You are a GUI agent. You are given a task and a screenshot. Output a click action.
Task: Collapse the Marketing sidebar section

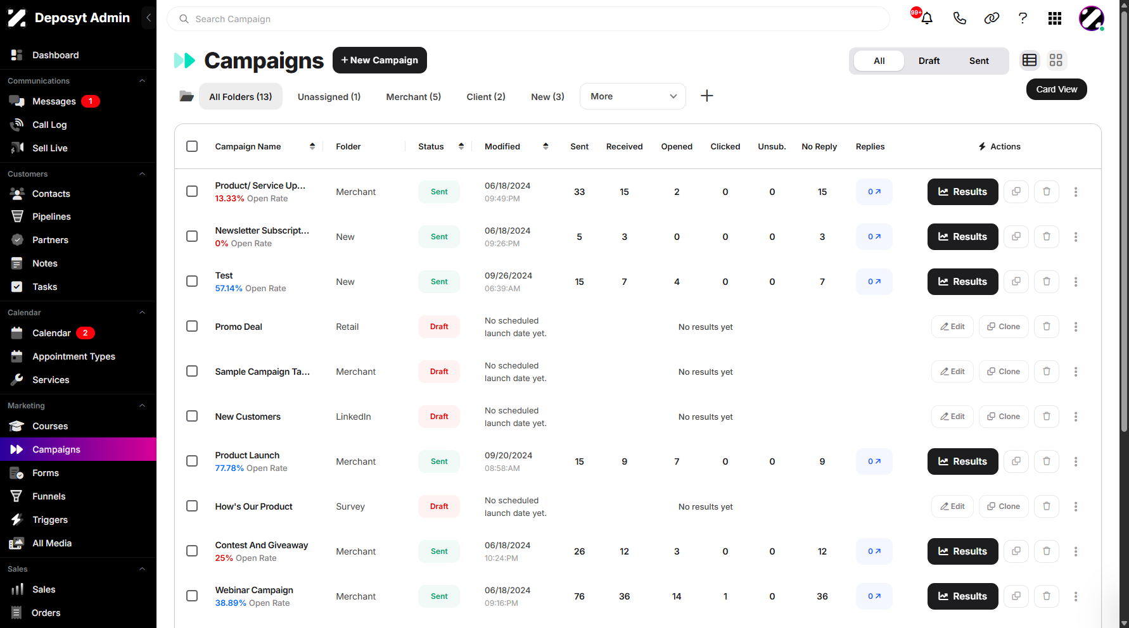(x=142, y=406)
